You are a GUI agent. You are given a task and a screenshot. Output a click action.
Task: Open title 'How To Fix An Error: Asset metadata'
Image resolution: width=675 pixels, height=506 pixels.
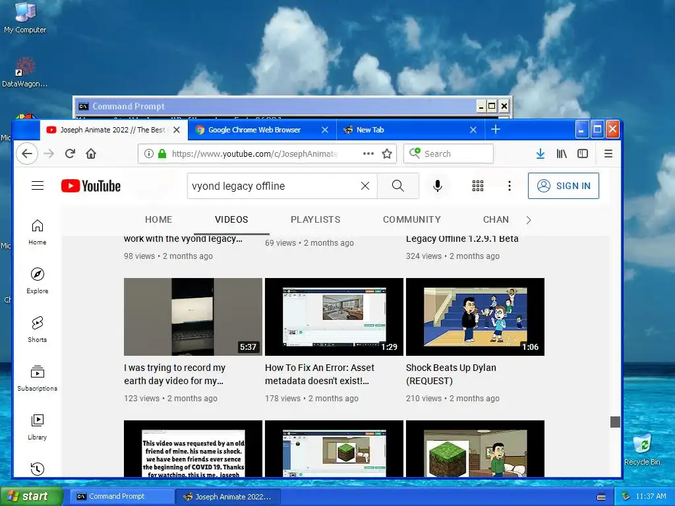pyautogui.click(x=320, y=374)
